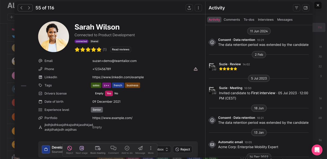The height and width of the screenshot is (159, 327).
Task: Open the Inbox stage dropdown
Action: coord(163,149)
